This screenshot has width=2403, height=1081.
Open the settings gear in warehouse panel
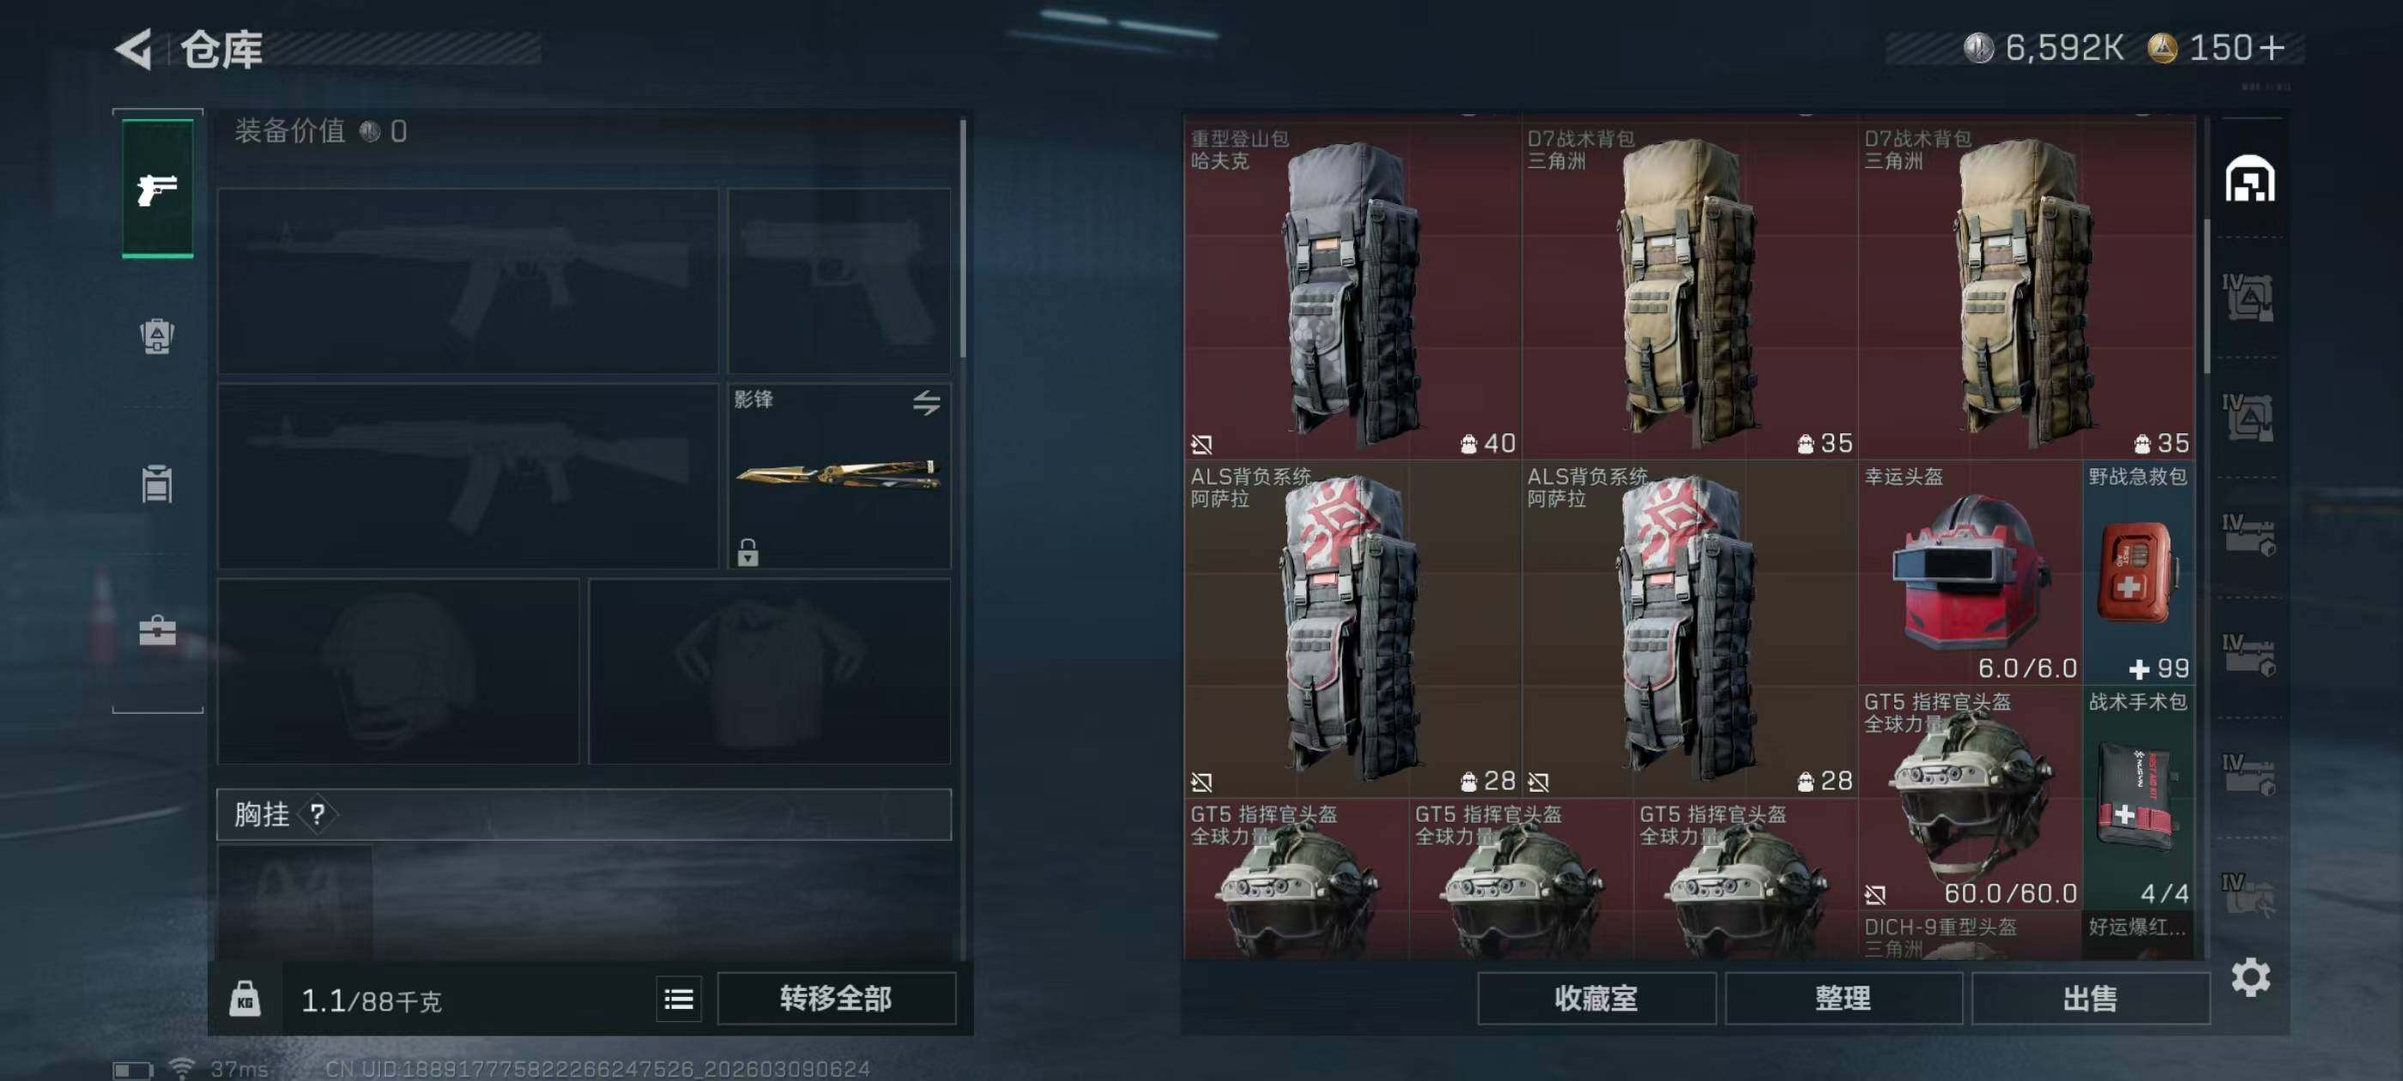click(x=2251, y=977)
